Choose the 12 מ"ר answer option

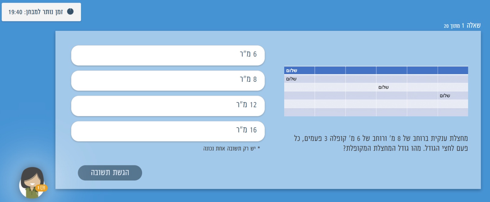pos(168,106)
